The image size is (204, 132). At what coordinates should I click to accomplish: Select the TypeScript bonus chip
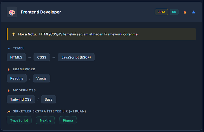[x=19, y=120]
